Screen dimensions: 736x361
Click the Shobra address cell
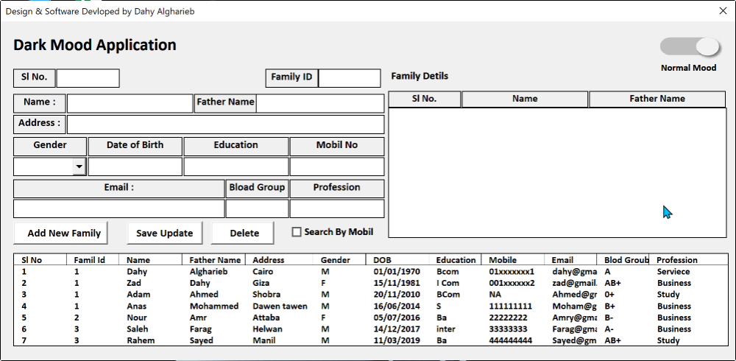point(266,295)
